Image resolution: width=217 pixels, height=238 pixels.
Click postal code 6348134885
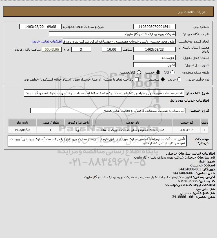188,181
